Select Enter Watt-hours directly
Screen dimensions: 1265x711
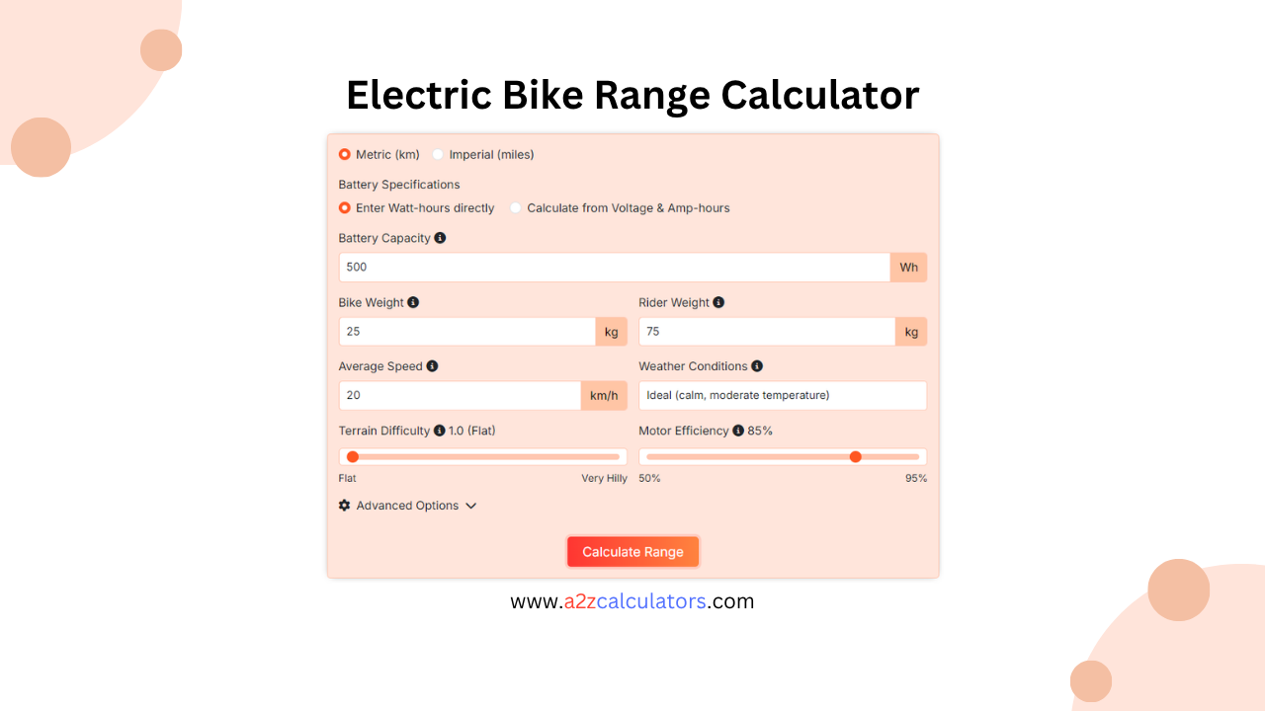pos(345,207)
